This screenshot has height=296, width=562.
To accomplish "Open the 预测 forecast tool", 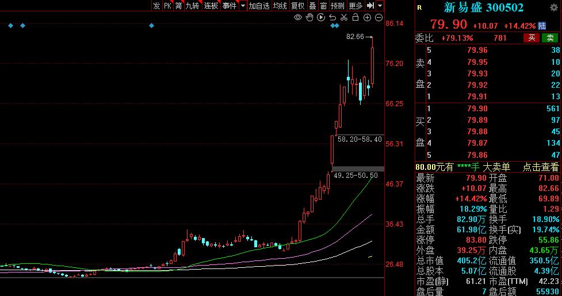I will [x=338, y=5].
